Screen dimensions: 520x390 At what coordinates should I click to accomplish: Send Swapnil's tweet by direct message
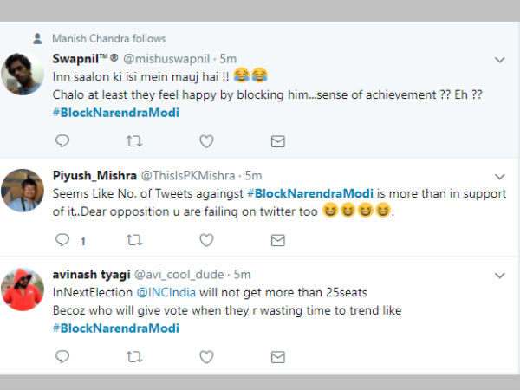pos(277,140)
